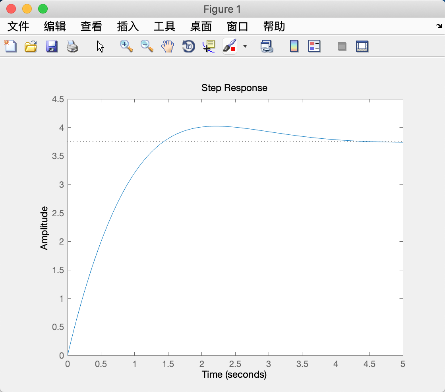This screenshot has width=445, height=392.
Task: Click the Hide Plot Tools button
Action: coord(341,46)
